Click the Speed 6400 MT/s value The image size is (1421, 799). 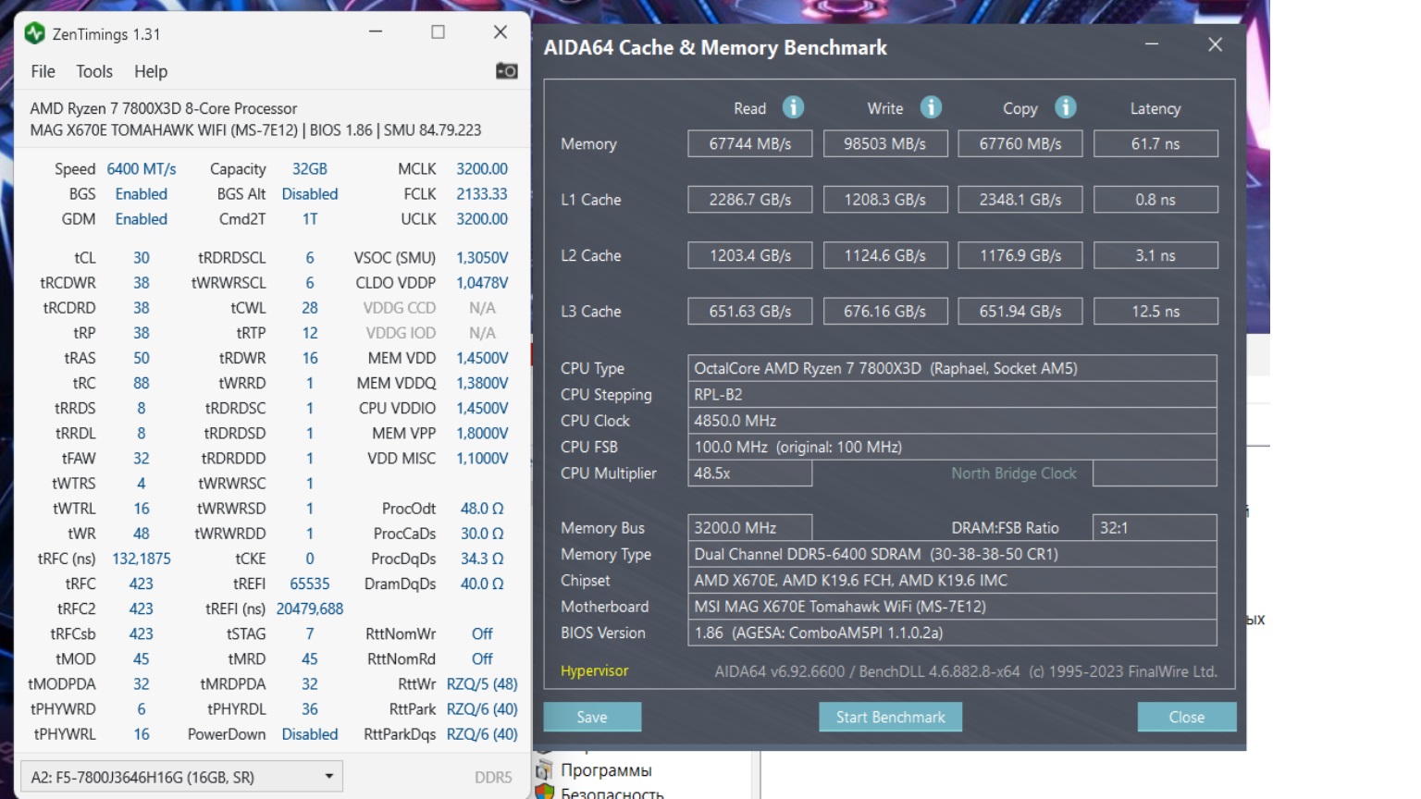point(142,168)
